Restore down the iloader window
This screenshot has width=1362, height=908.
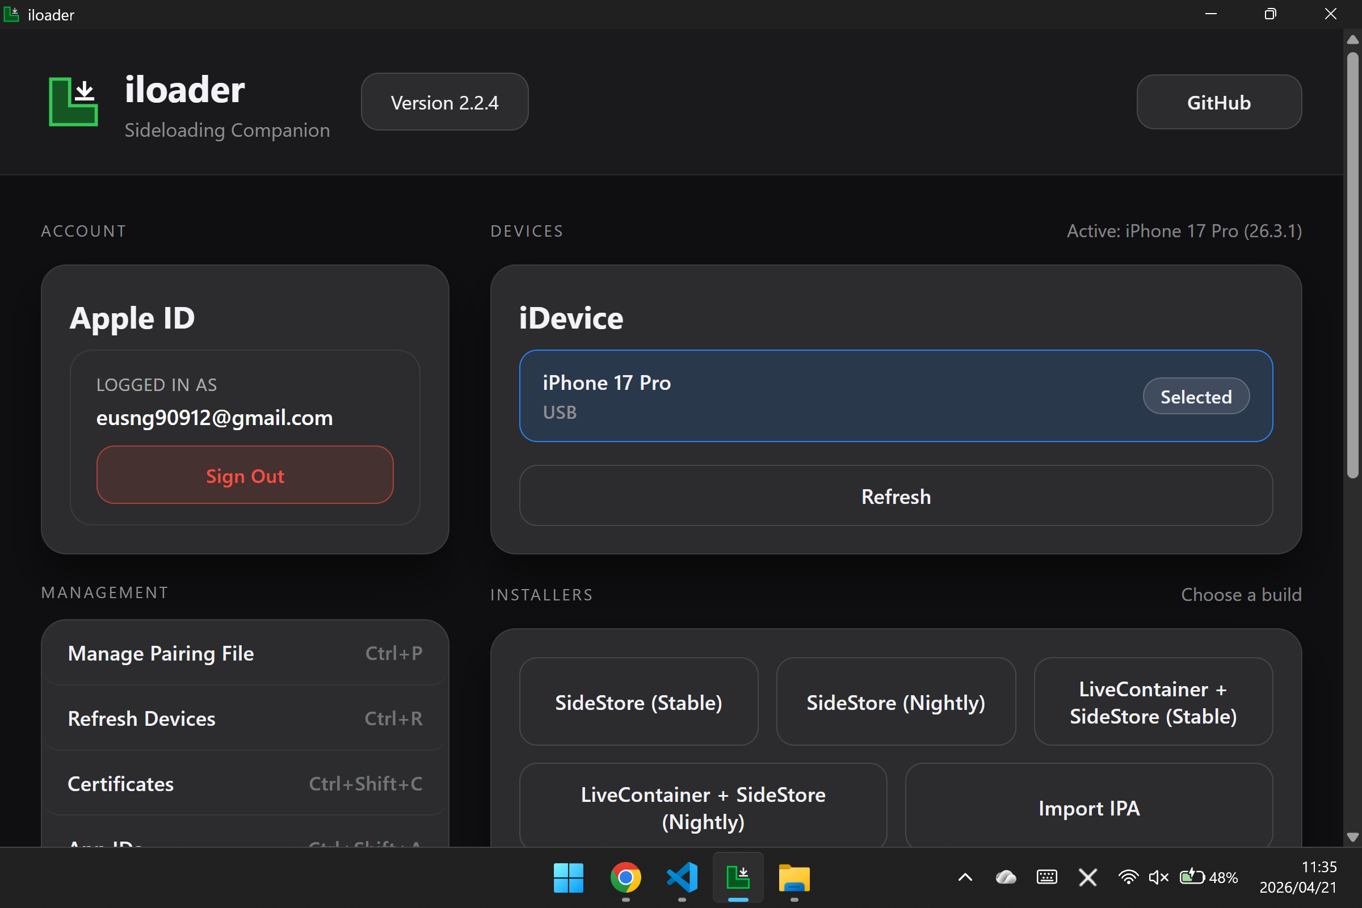(1270, 14)
